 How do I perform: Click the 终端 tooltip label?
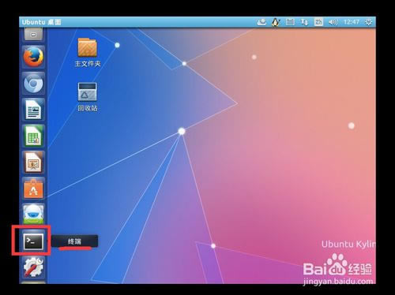(74, 241)
